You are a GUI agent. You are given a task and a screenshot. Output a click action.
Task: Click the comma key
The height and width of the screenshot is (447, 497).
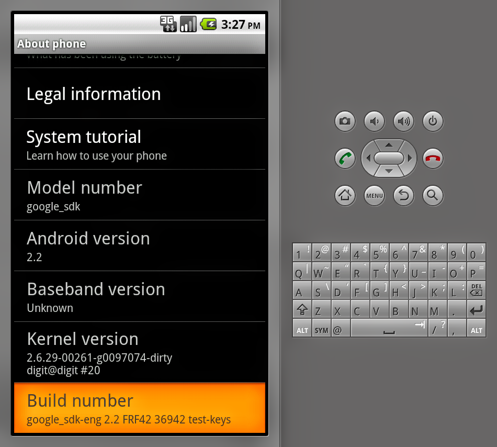click(x=457, y=328)
